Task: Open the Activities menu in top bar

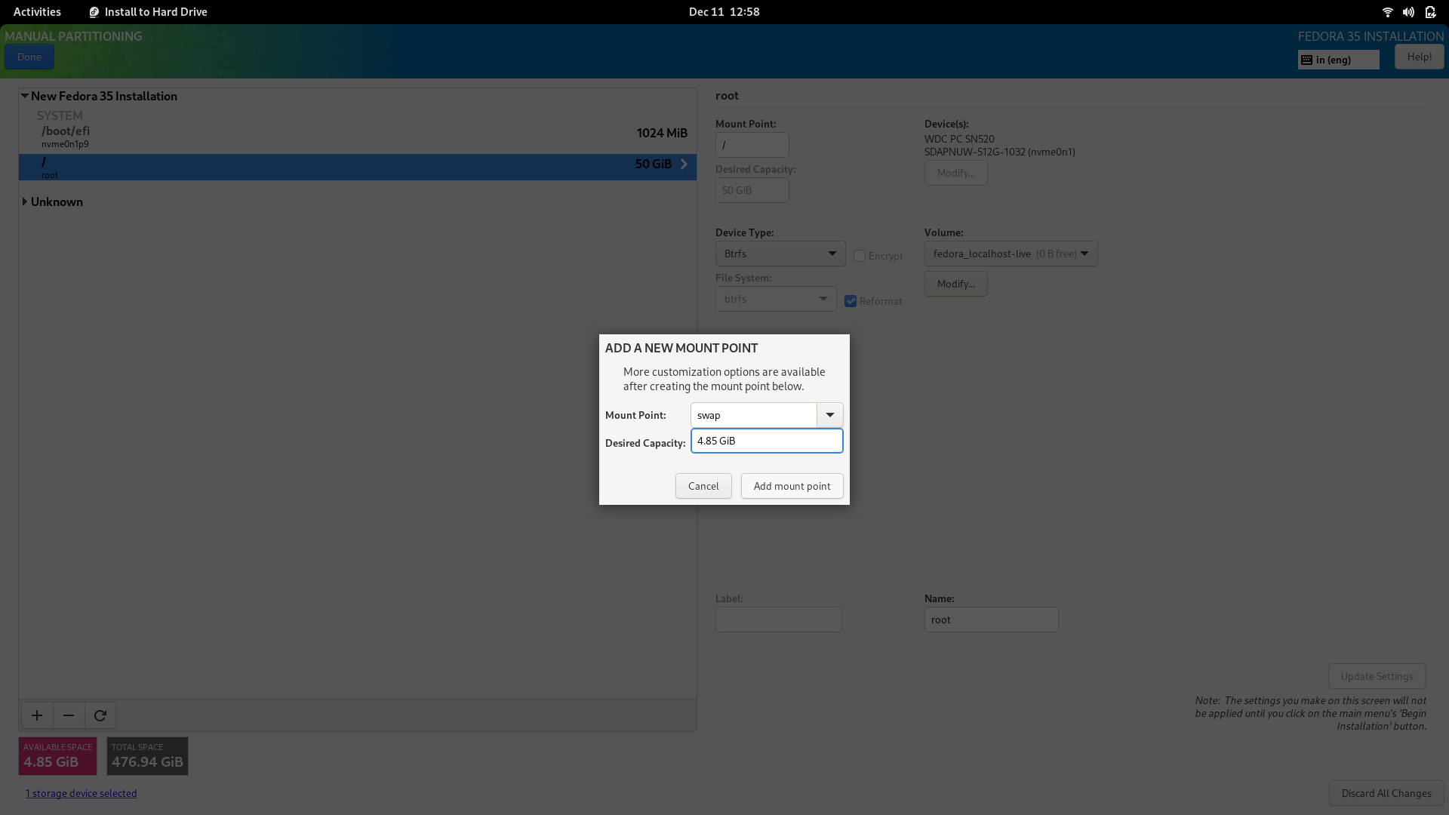Action: click(x=37, y=12)
